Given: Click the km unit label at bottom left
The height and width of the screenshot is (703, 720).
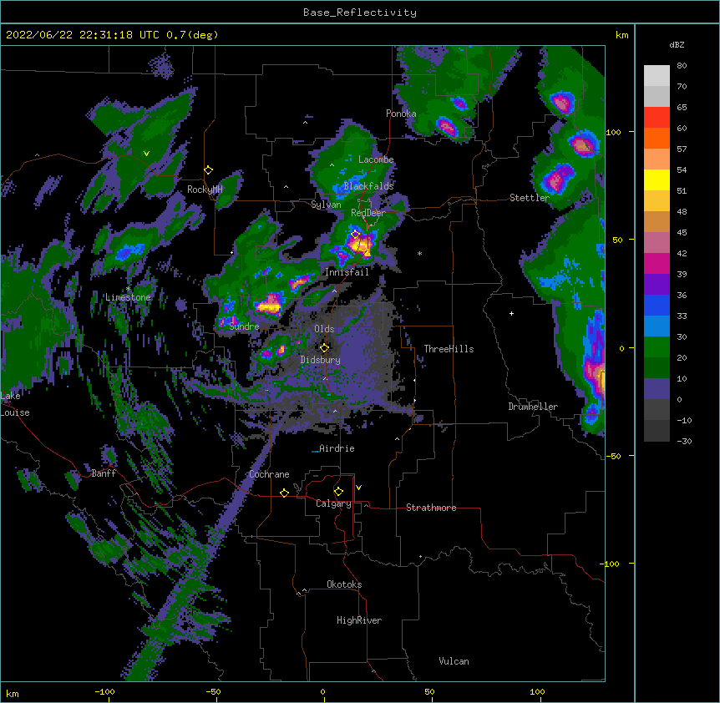Looking at the screenshot, I should point(12,693).
